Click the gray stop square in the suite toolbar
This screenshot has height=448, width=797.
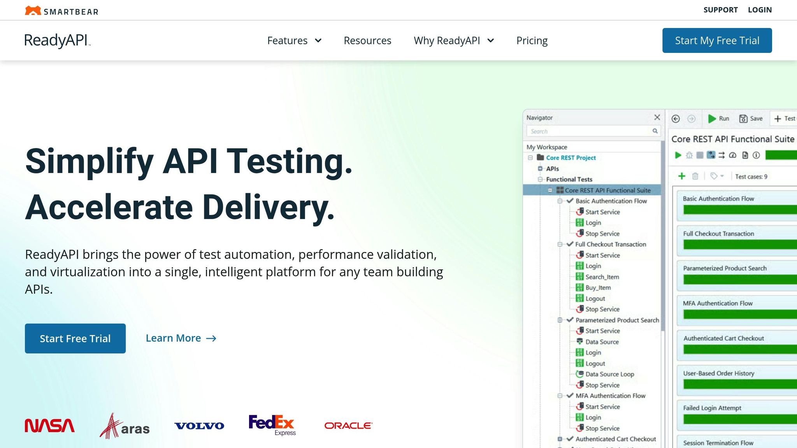tap(700, 155)
